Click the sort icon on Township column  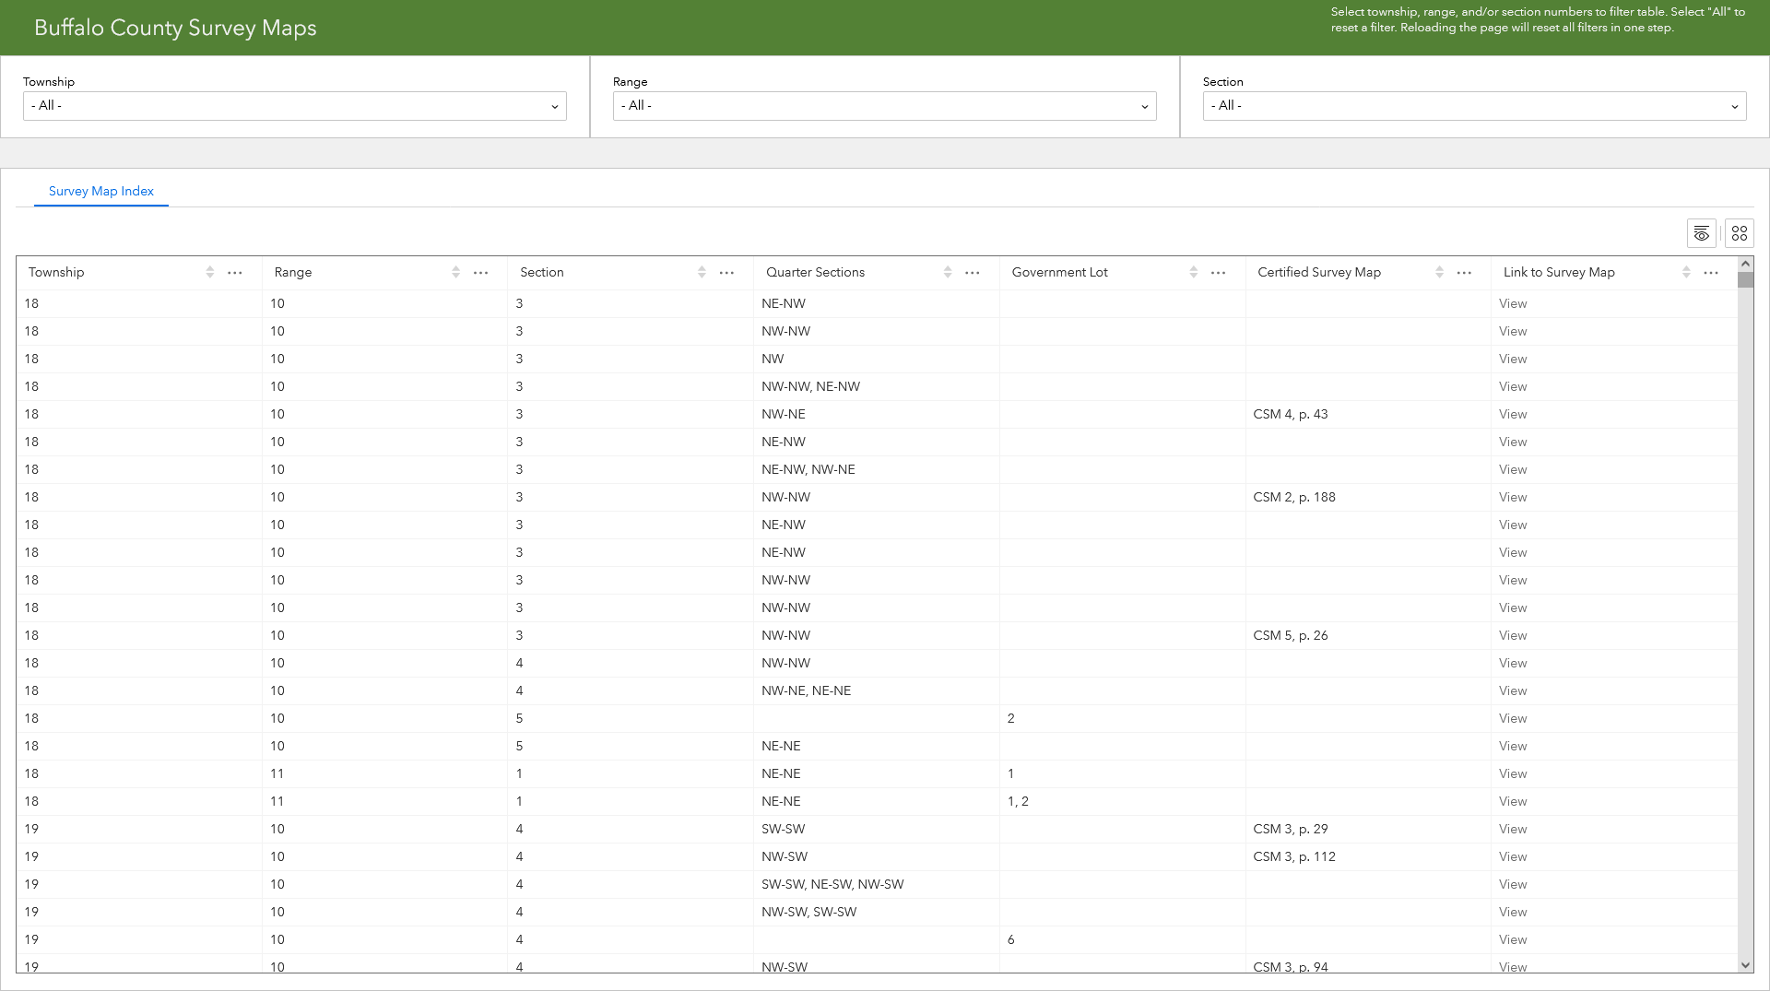tap(208, 272)
